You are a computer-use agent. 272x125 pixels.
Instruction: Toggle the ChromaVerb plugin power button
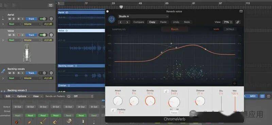pyautogui.click(x=112, y=19)
